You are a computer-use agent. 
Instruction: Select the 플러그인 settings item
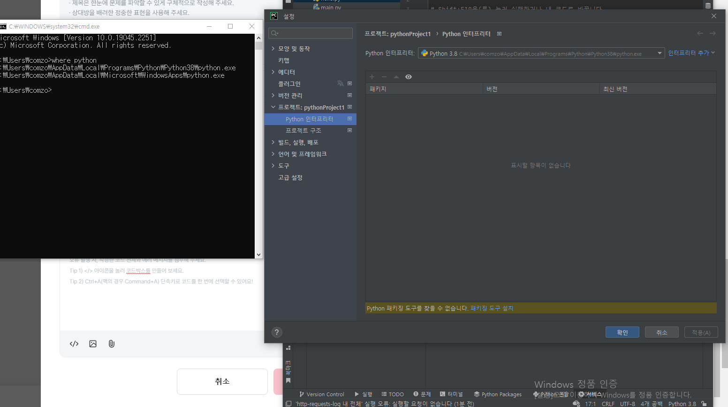(289, 84)
